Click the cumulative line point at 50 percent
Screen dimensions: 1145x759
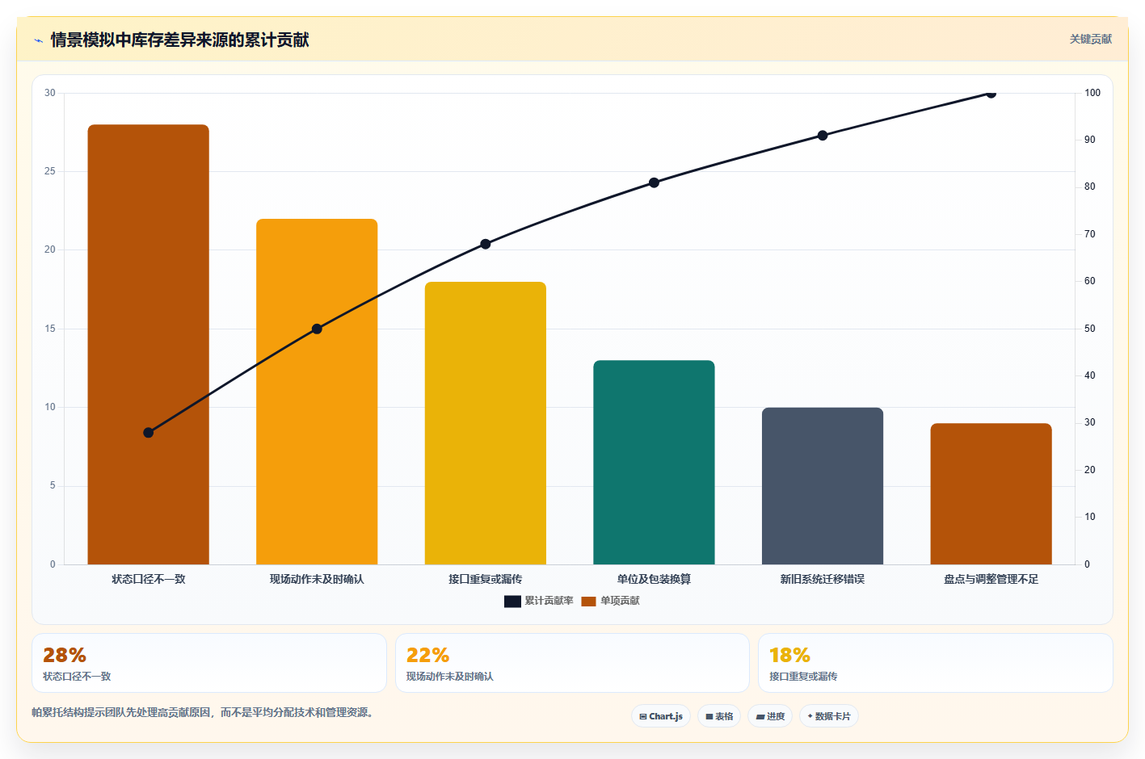click(x=317, y=329)
